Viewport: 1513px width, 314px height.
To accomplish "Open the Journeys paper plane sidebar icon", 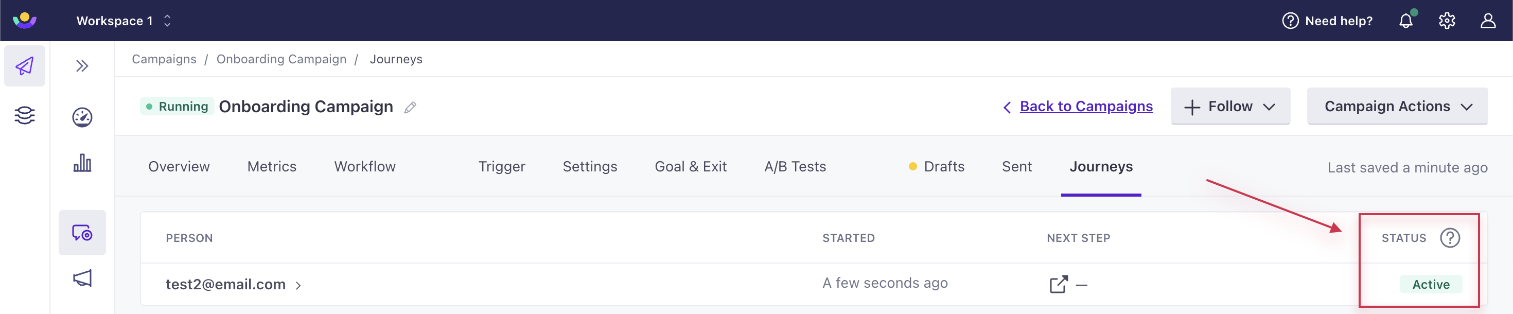I will click(25, 66).
